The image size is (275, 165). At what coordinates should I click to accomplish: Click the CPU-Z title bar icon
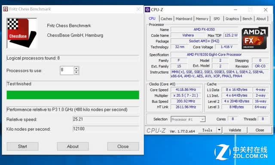coord(147,9)
